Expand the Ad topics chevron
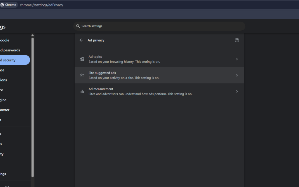The image size is (299, 187). pyautogui.click(x=237, y=59)
